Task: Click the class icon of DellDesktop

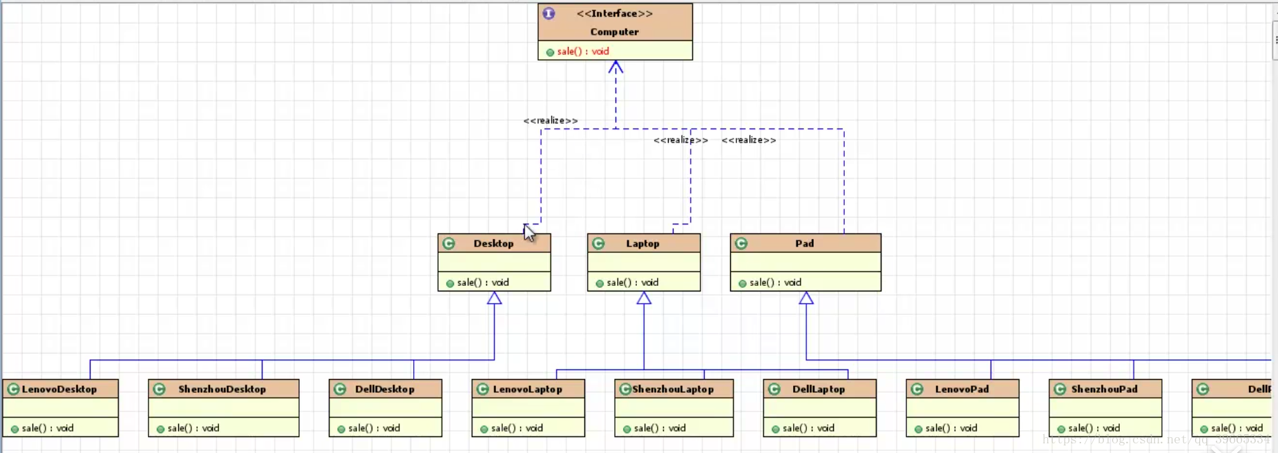Action: coord(340,389)
